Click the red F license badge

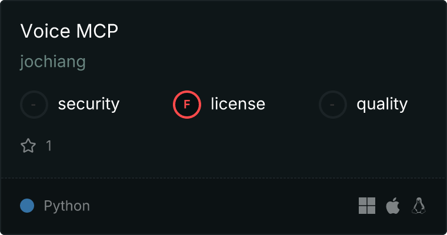187,105
